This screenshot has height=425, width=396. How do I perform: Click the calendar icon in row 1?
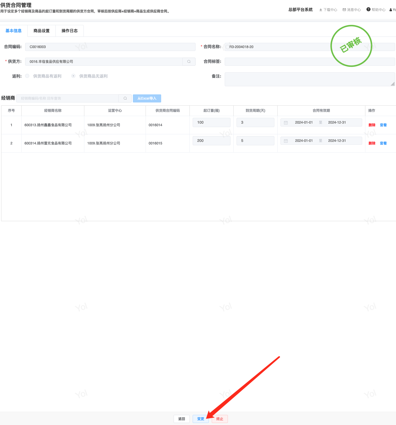click(x=286, y=123)
